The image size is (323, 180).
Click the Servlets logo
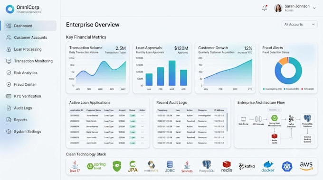(x=187, y=166)
